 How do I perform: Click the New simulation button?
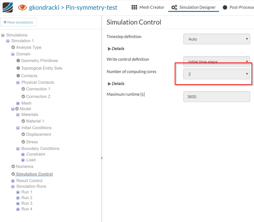[19, 22]
